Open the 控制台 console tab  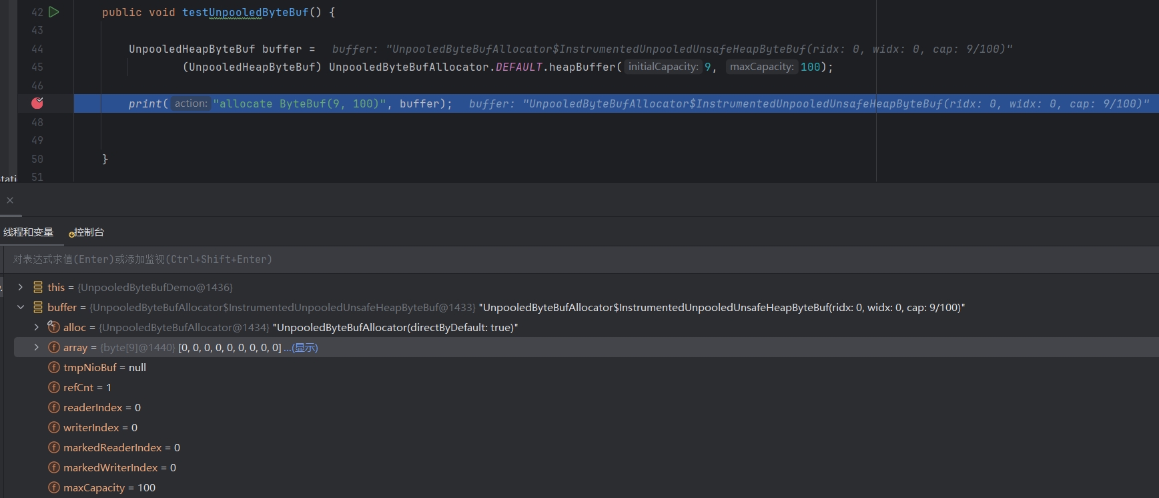[x=87, y=232]
